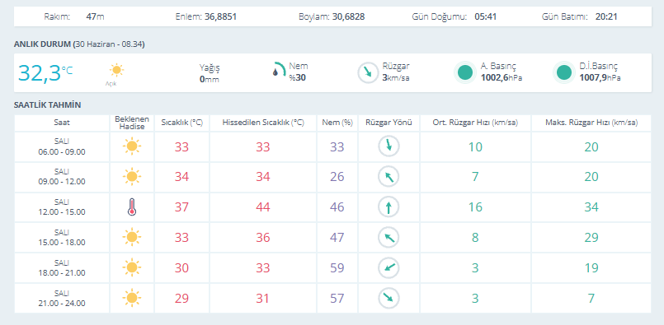The image size is (664, 325).
Task: Click the Boylam 30,6828 value
Action: (x=349, y=17)
